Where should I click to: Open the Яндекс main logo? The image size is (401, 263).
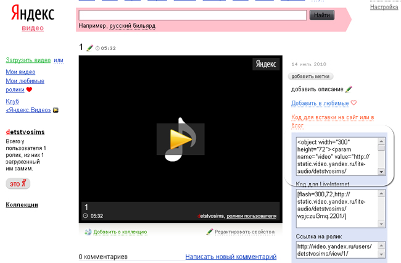(x=33, y=13)
